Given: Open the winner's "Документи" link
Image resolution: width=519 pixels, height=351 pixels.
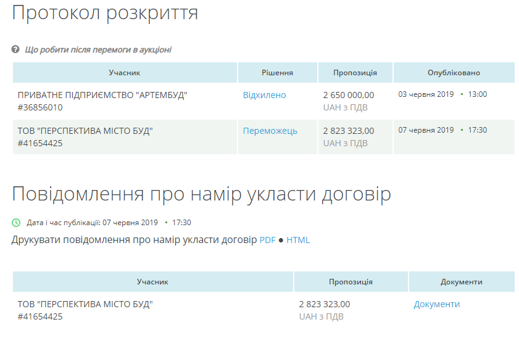Looking at the screenshot, I should pos(436,304).
